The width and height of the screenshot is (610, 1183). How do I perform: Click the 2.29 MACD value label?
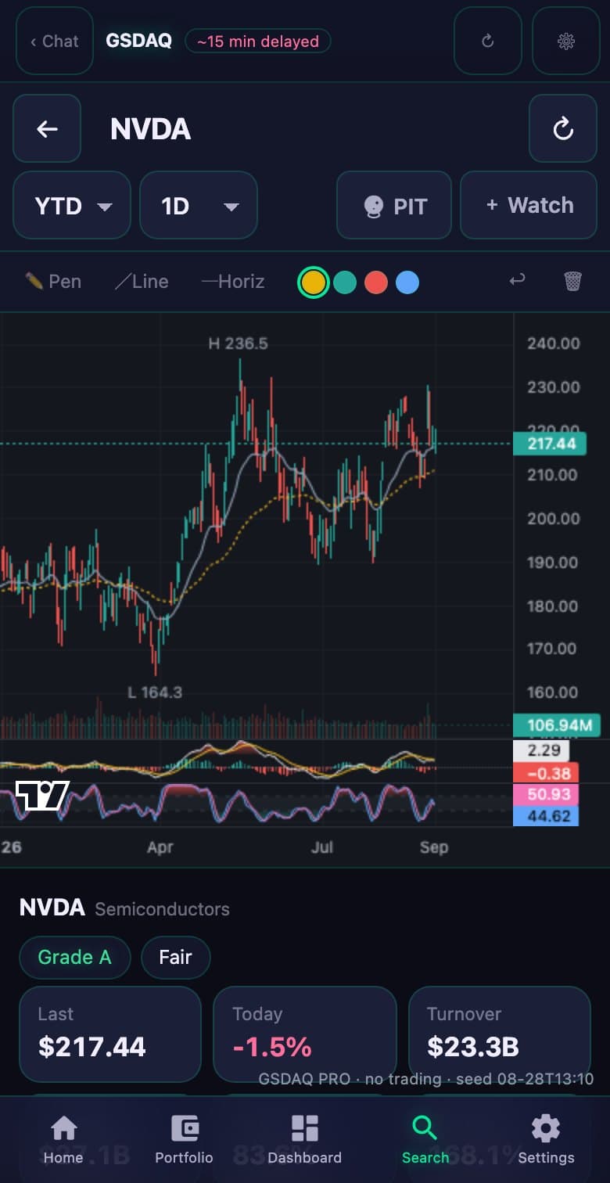click(x=541, y=751)
